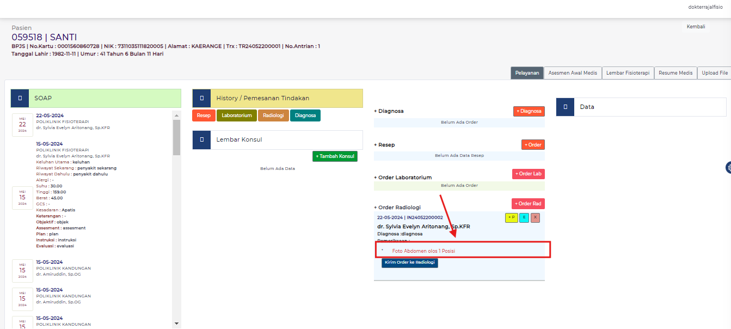Click the SOAP panel header icon
The image size is (731, 329).
20,98
